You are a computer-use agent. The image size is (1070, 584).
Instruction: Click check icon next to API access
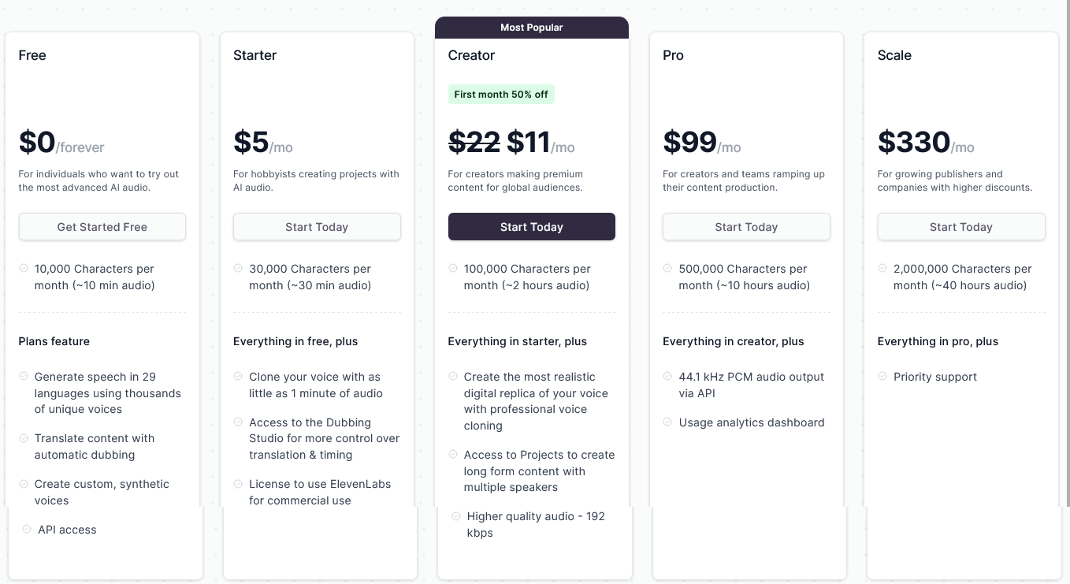tap(27, 530)
